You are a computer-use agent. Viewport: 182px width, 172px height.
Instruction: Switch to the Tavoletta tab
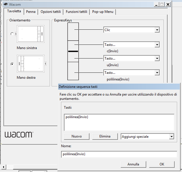(x=14, y=11)
